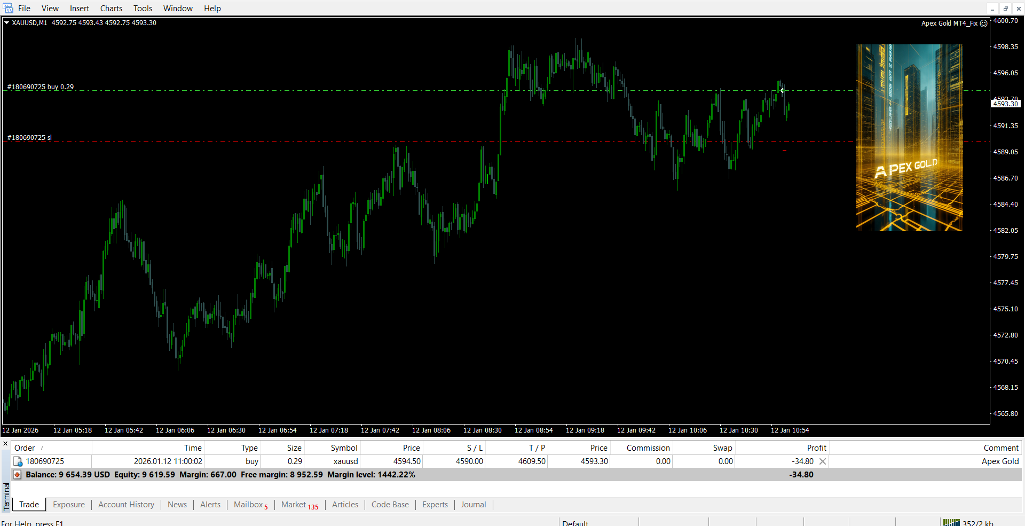Open the Mailbox tab

249,505
